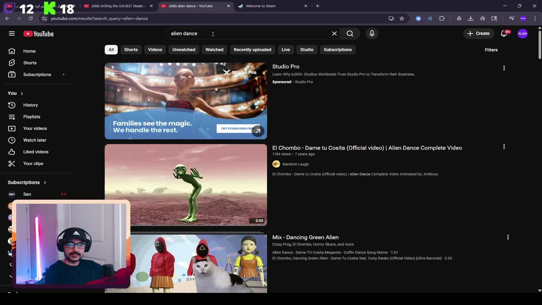542x305 pixels.
Task: Open the Chrome three-dot menu
Action: [535, 18]
